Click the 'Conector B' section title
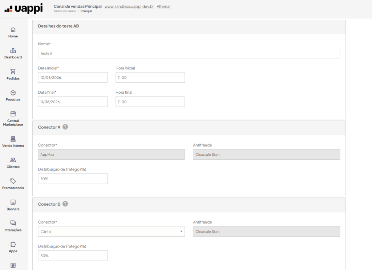 coord(49,204)
